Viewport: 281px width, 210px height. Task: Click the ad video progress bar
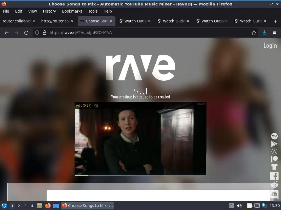pyautogui.click(x=140, y=175)
